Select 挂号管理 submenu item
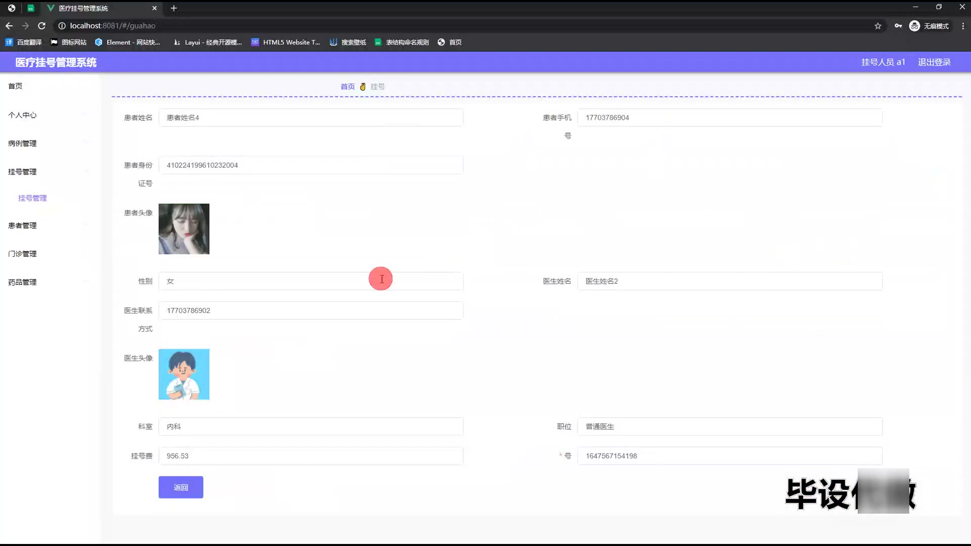 pos(32,198)
